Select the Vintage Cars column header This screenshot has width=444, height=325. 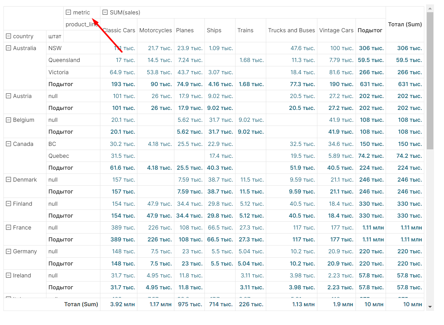point(336,30)
